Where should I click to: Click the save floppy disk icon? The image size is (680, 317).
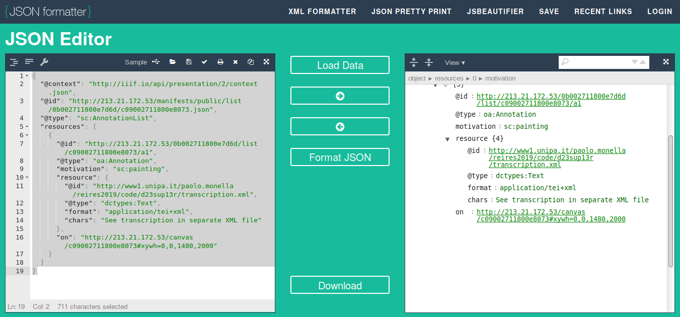pyautogui.click(x=189, y=62)
